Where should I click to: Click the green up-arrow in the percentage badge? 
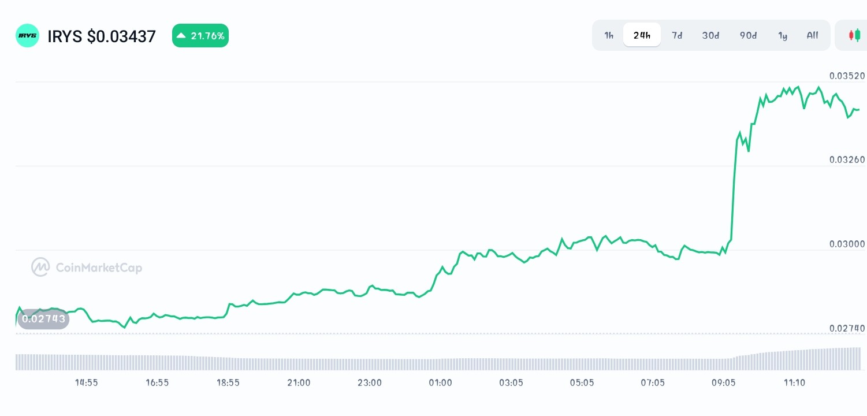[x=182, y=35]
